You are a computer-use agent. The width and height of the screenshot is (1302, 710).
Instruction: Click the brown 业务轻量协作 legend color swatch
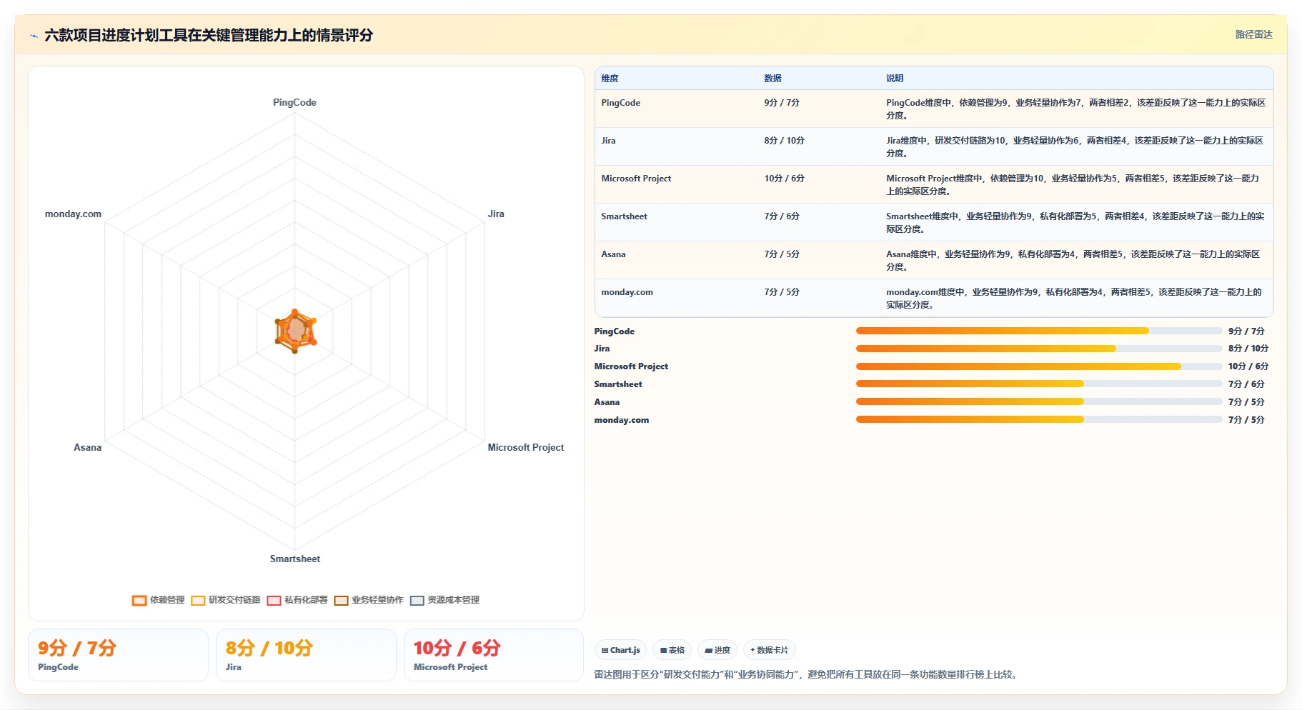(341, 601)
